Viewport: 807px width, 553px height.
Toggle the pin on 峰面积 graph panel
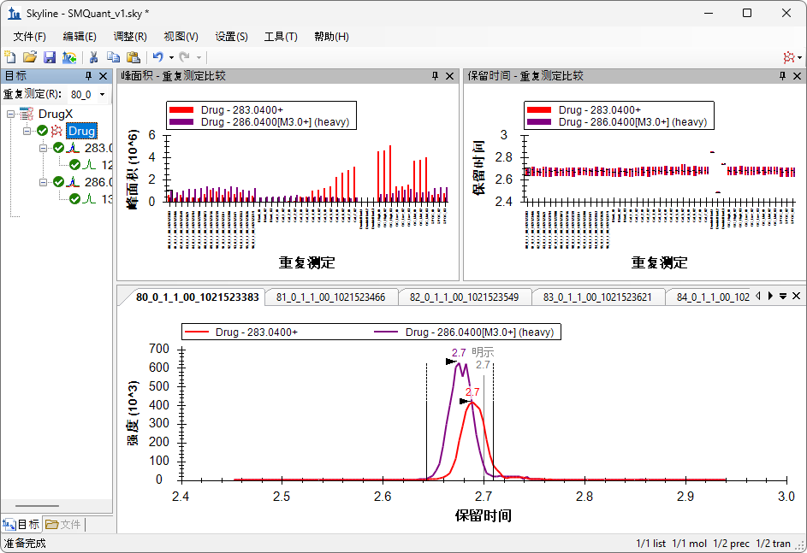(436, 76)
